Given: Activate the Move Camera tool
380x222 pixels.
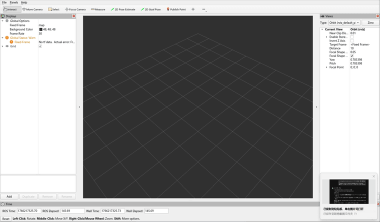Looking at the screenshot, I should click(32, 9).
